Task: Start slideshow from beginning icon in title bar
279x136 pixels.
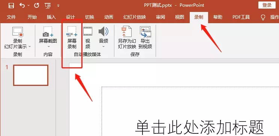Action: [x=48, y=6]
